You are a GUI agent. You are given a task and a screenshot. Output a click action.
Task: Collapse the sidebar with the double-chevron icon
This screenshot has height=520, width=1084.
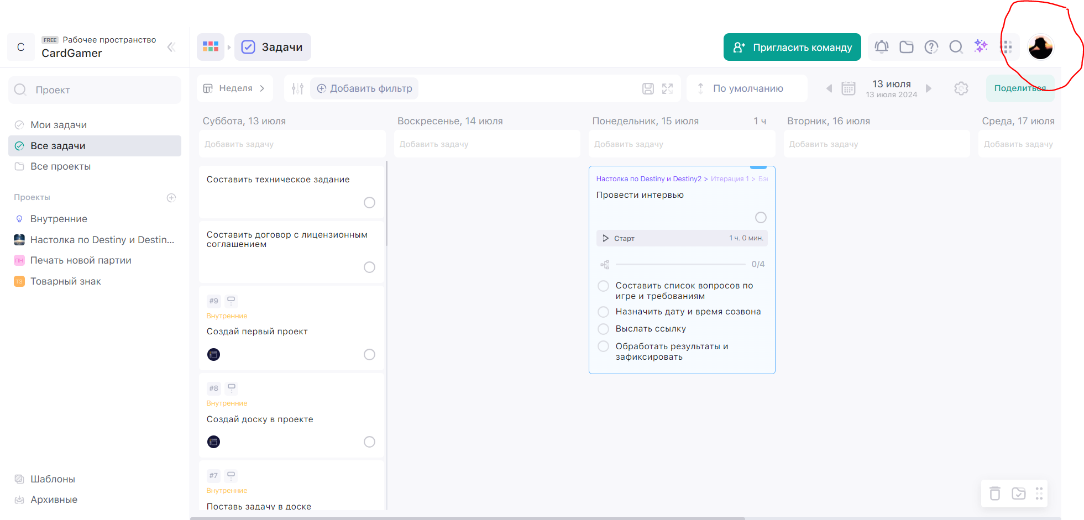click(x=171, y=47)
